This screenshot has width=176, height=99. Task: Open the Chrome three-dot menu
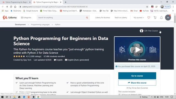coord(173,7)
